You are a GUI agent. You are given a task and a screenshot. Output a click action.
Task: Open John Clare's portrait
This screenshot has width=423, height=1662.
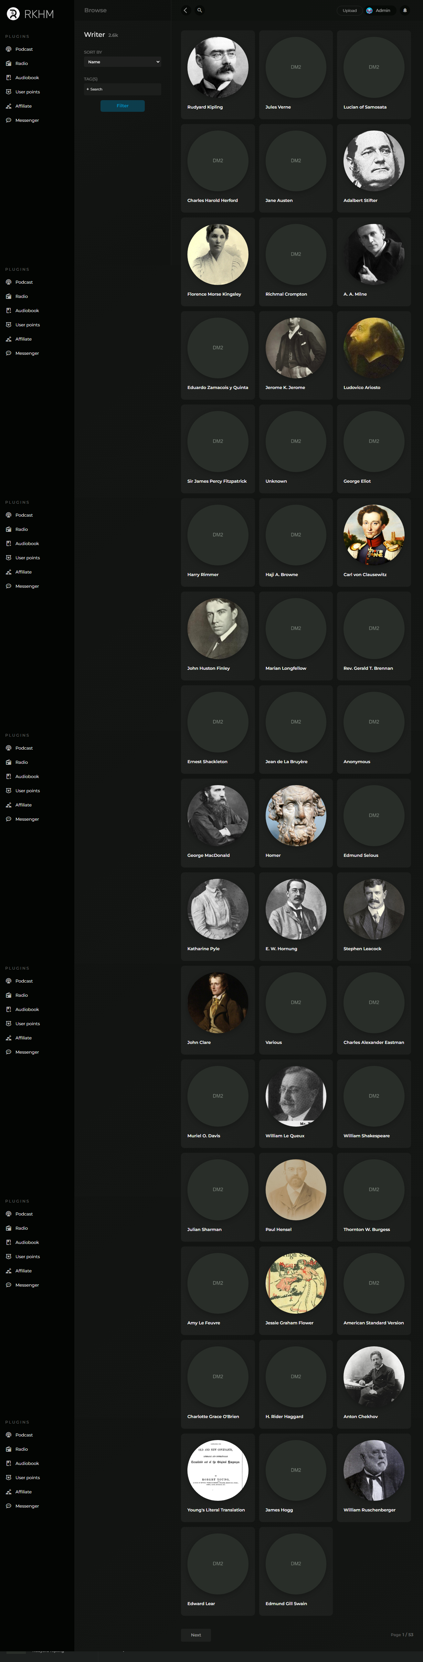pos(218,1003)
